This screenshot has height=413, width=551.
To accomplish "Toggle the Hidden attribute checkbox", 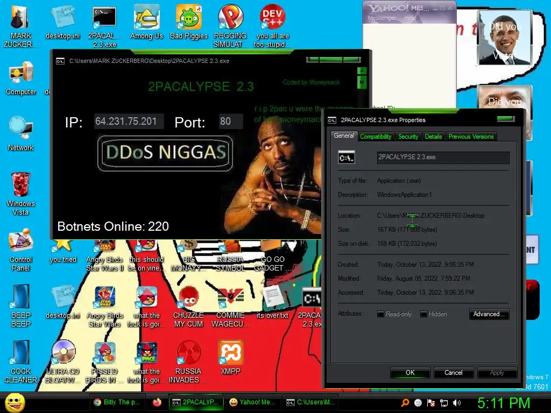I will click(x=424, y=314).
